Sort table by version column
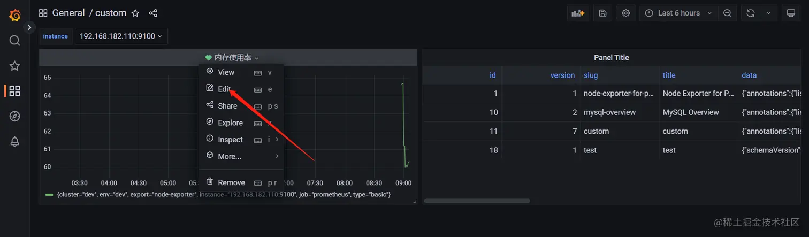The width and height of the screenshot is (809, 237). click(562, 75)
